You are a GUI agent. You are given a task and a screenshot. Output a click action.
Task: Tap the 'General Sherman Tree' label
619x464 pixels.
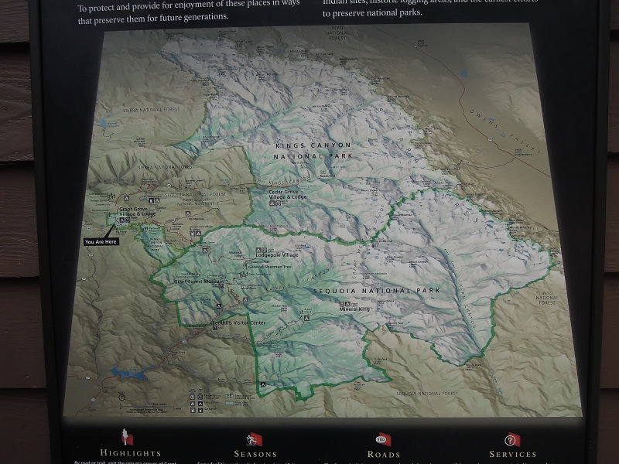pyautogui.click(x=269, y=267)
